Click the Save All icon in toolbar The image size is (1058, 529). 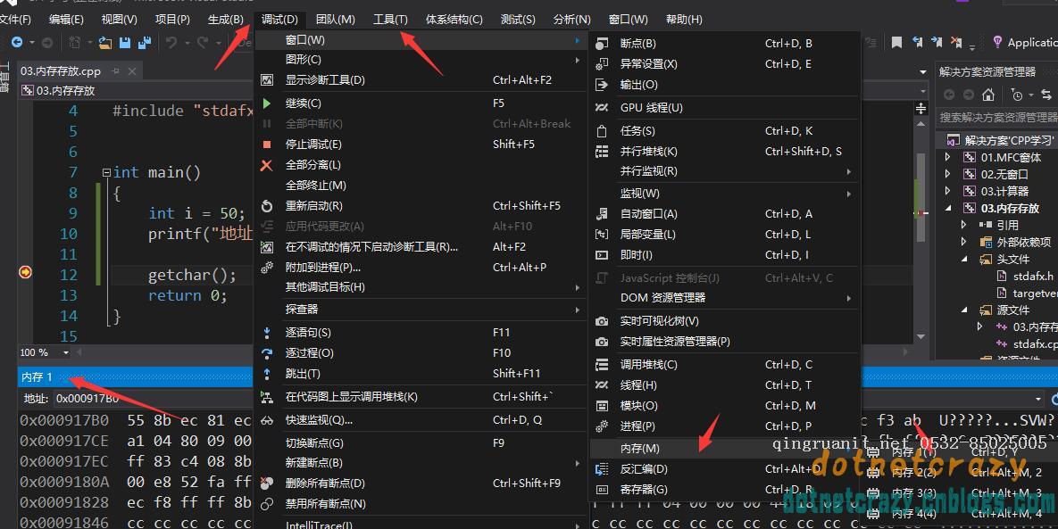pos(145,43)
